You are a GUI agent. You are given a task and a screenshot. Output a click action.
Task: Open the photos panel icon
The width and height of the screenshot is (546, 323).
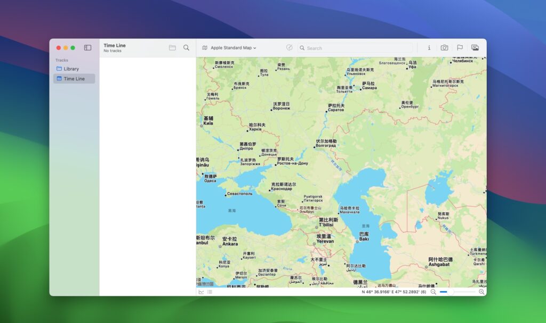(475, 48)
